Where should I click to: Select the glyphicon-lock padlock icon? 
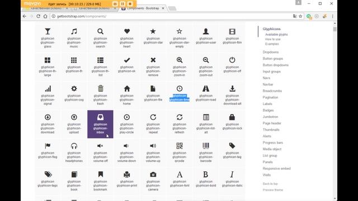pos(232,117)
